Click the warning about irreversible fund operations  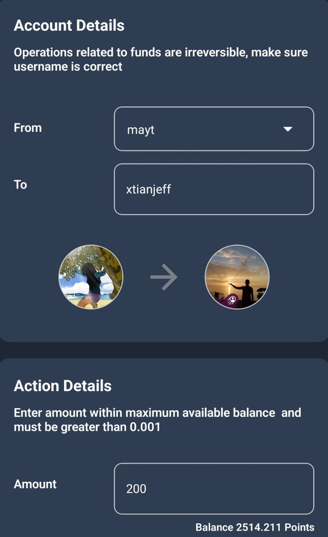(x=161, y=60)
